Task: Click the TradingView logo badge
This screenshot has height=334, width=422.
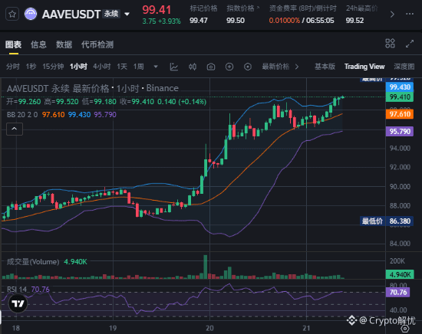Action: click(x=18, y=303)
